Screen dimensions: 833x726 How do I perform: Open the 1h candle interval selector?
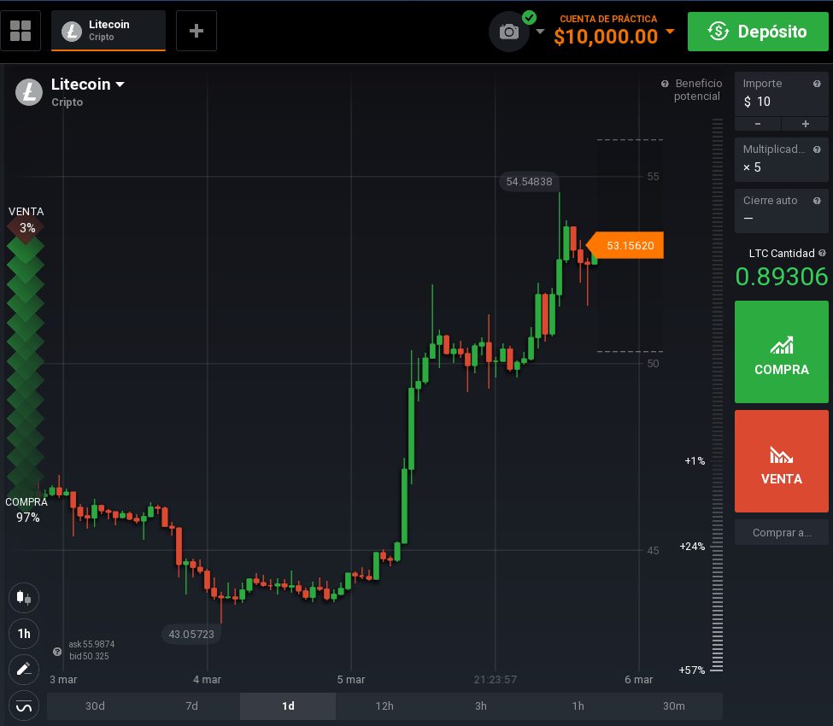point(24,634)
